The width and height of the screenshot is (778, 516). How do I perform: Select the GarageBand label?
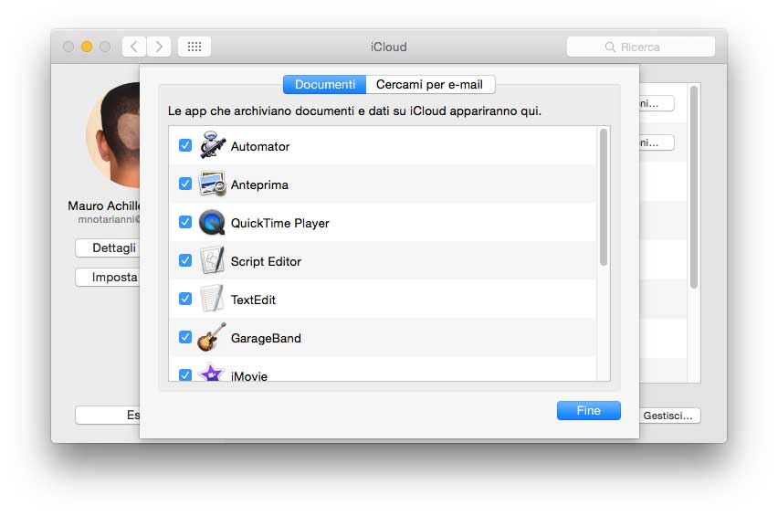click(266, 338)
